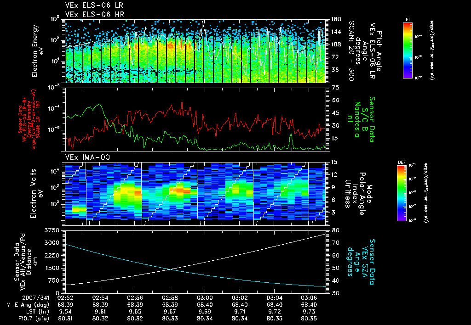Click the cyan 'VEx SZA Angle' axis label
This screenshot has width=471, height=325.
(x=361, y=262)
